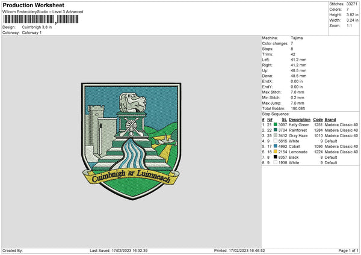Click the 'Kelly Green' description text
Image resolution: width=361 pixels, height=255 pixels.
coord(299,124)
